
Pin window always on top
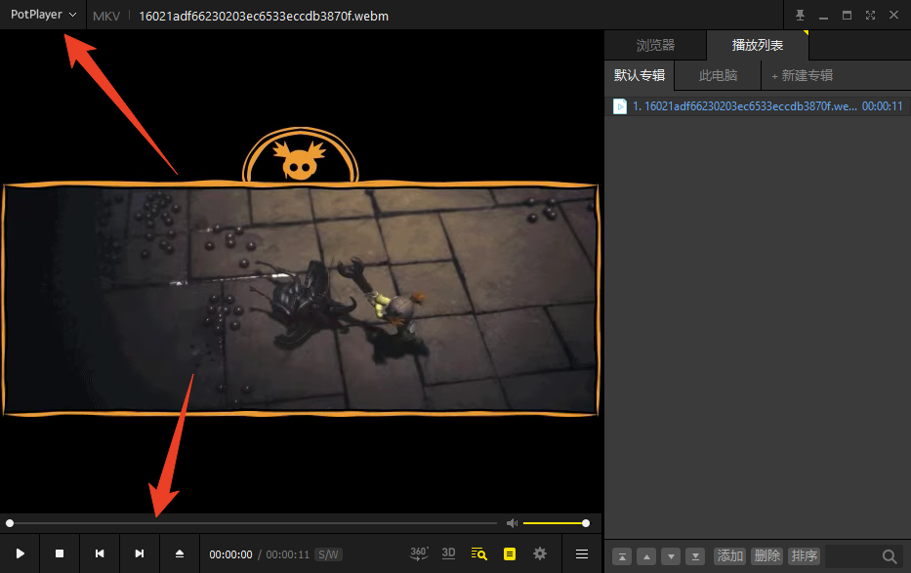801,15
